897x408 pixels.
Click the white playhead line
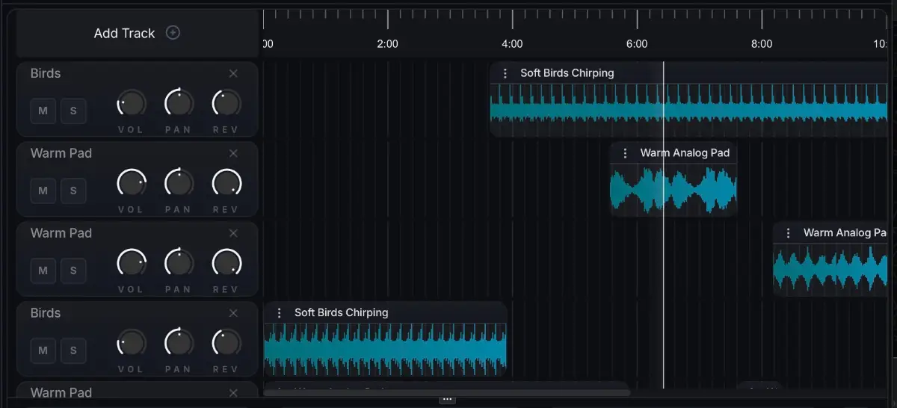pos(663,224)
